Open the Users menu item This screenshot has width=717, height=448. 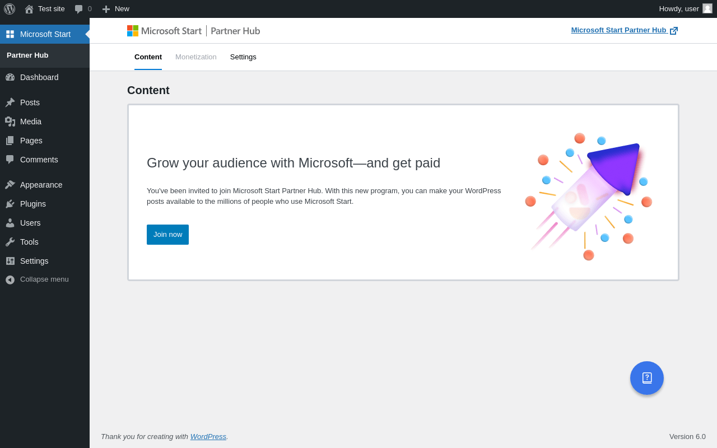45,223
